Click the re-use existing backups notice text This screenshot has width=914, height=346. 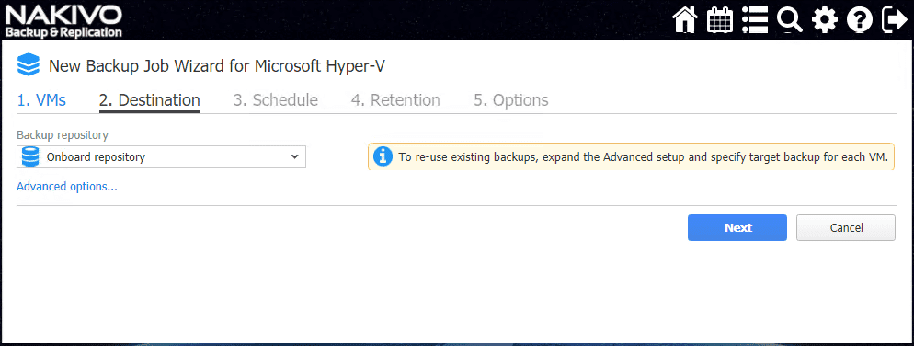643,157
